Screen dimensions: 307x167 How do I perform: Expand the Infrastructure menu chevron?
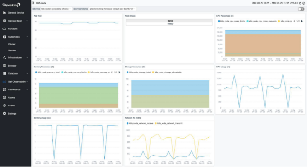pos(27,58)
